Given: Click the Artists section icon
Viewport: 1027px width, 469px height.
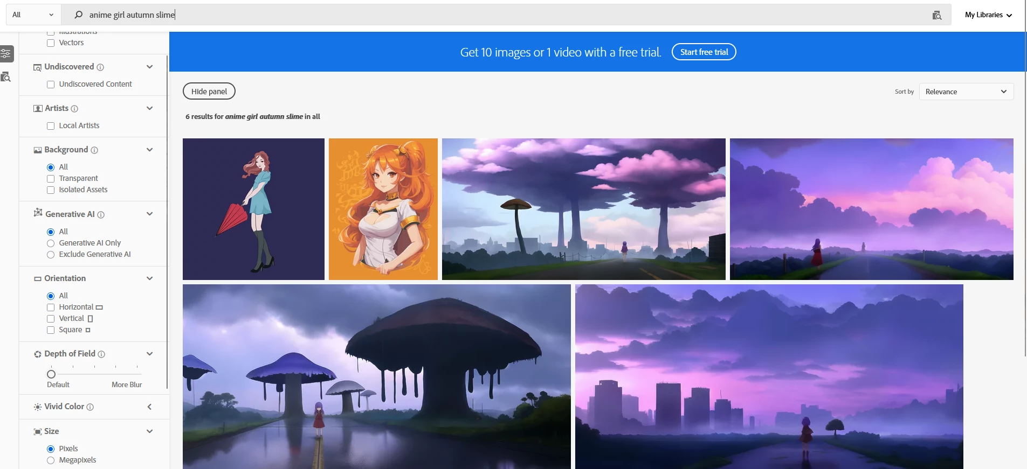Looking at the screenshot, I should pyautogui.click(x=38, y=109).
